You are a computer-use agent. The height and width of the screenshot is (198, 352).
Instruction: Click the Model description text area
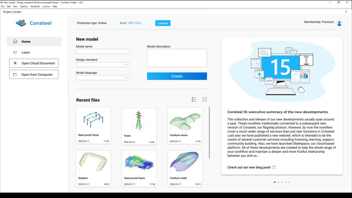pos(177,58)
